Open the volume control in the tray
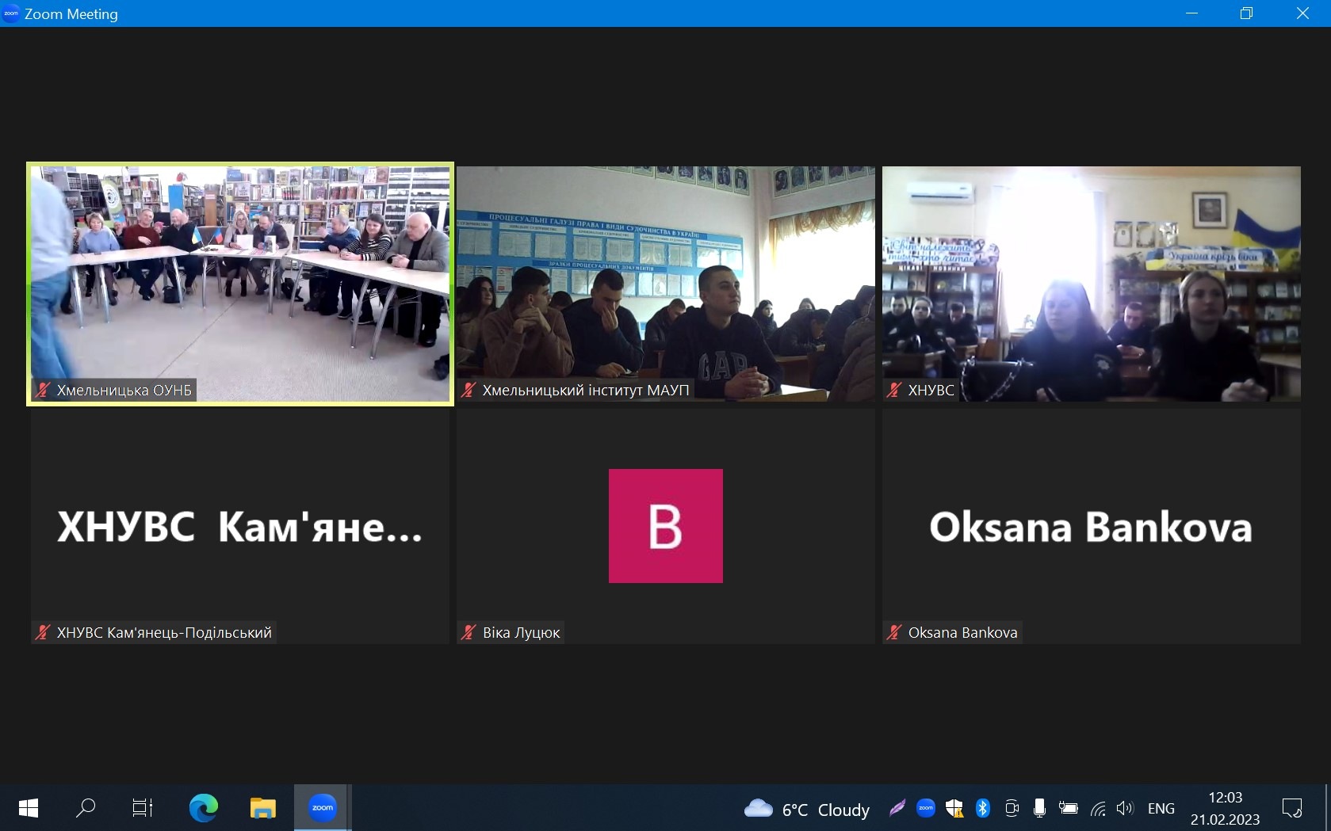The height and width of the screenshot is (831, 1331). tap(1124, 808)
